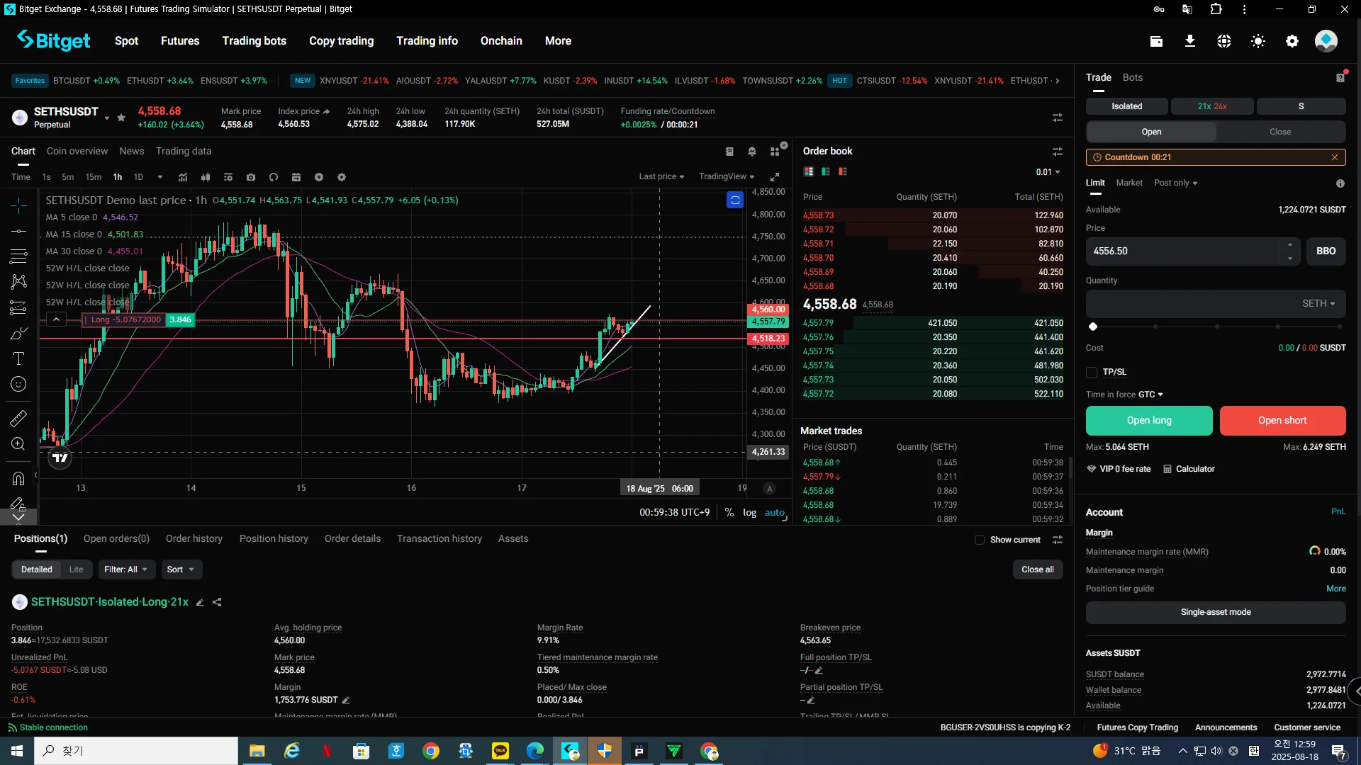Open the Trading data tab
Screen dimensions: 1361x765
pos(183,151)
